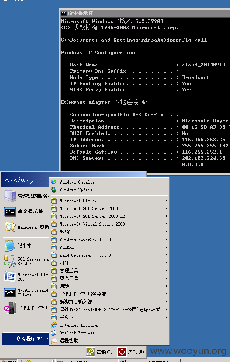Click default gateway 116.255.252.1 text
The height and width of the screenshot is (362, 230).
click(202, 152)
